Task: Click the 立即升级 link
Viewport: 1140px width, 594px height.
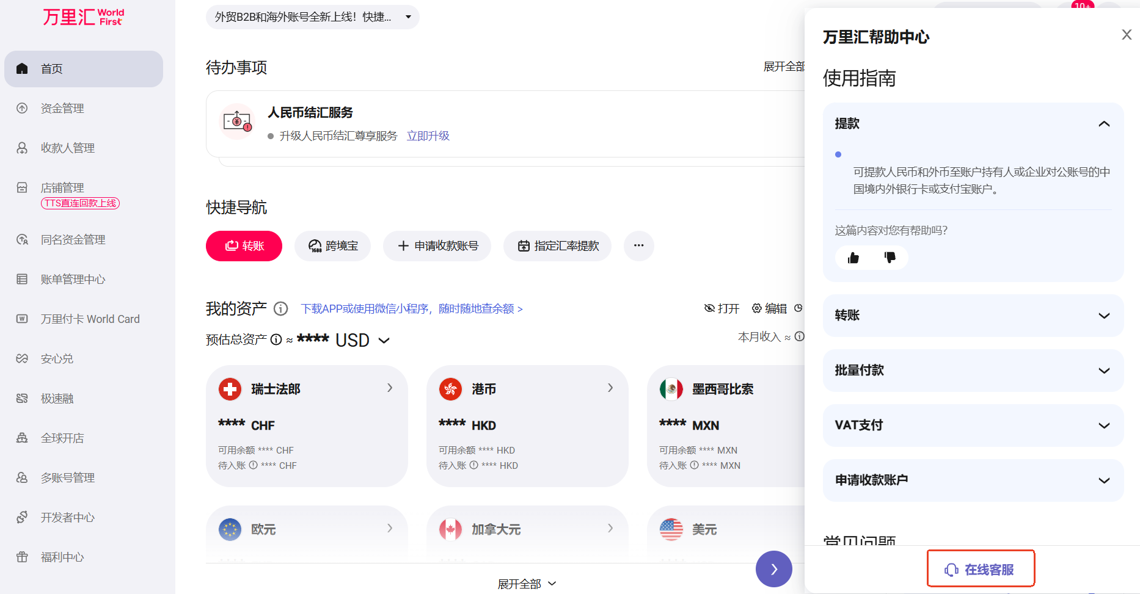Action: click(x=428, y=136)
